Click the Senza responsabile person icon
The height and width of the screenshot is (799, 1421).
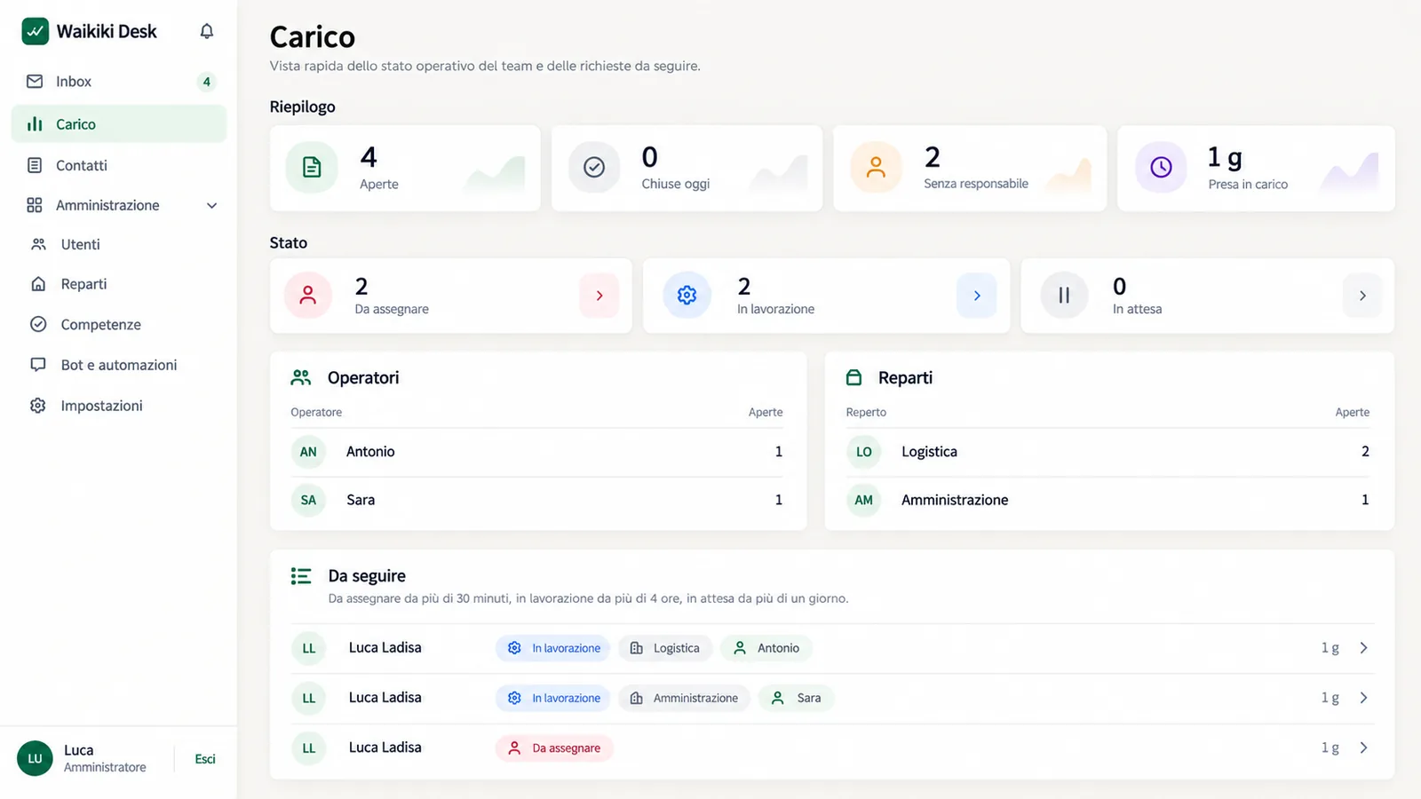[x=876, y=167]
